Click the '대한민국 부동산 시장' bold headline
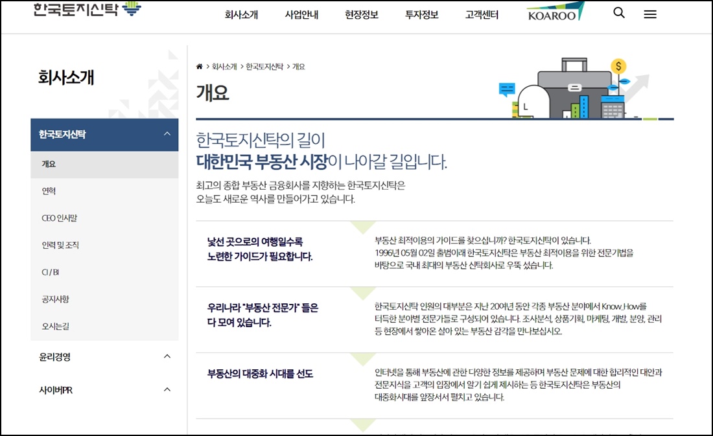 pos(262,161)
